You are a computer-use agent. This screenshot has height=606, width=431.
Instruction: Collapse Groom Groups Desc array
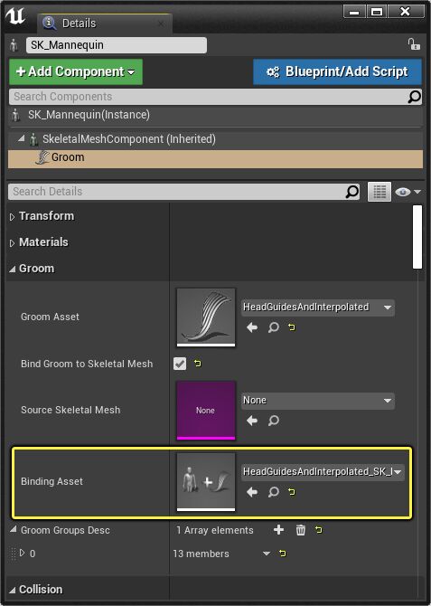pyautogui.click(x=13, y=529)
